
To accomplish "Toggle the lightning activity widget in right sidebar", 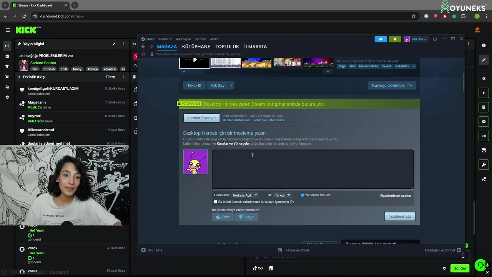I will (x=484, y=93).
